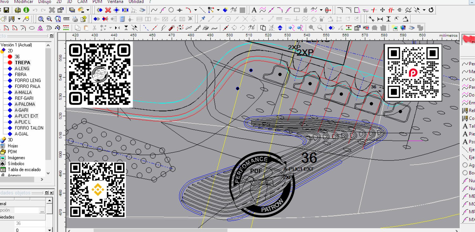Click the dynamite stick tool icon

172,28
